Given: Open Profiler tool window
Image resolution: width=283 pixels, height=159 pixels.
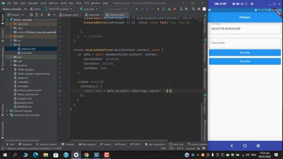Looking at the screenshot, I should click(x=120, y=144).
